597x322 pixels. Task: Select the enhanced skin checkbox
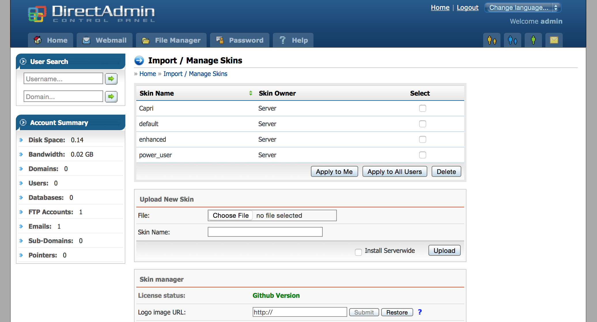click(422, 139)
